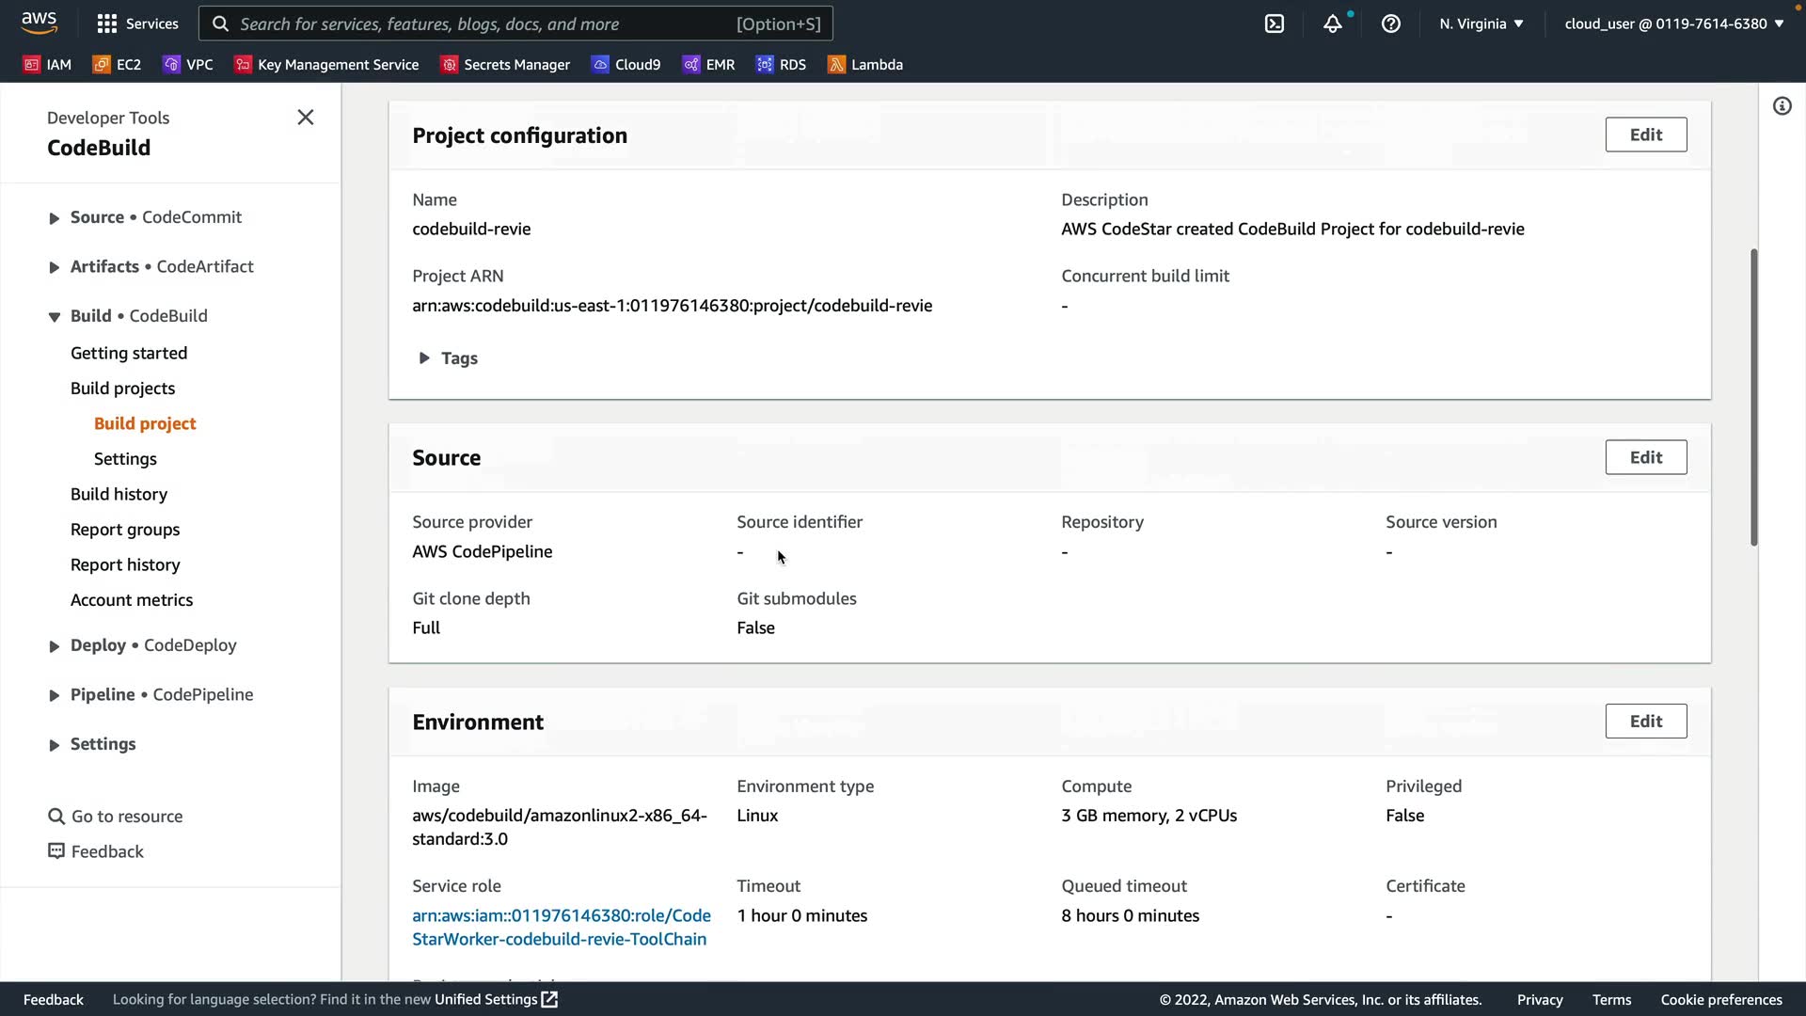Image resolution: width=1806 pixels, height=1016 pixels.
Task: Open the CloudShell terminal icon
Action: tap(1274, 24)
